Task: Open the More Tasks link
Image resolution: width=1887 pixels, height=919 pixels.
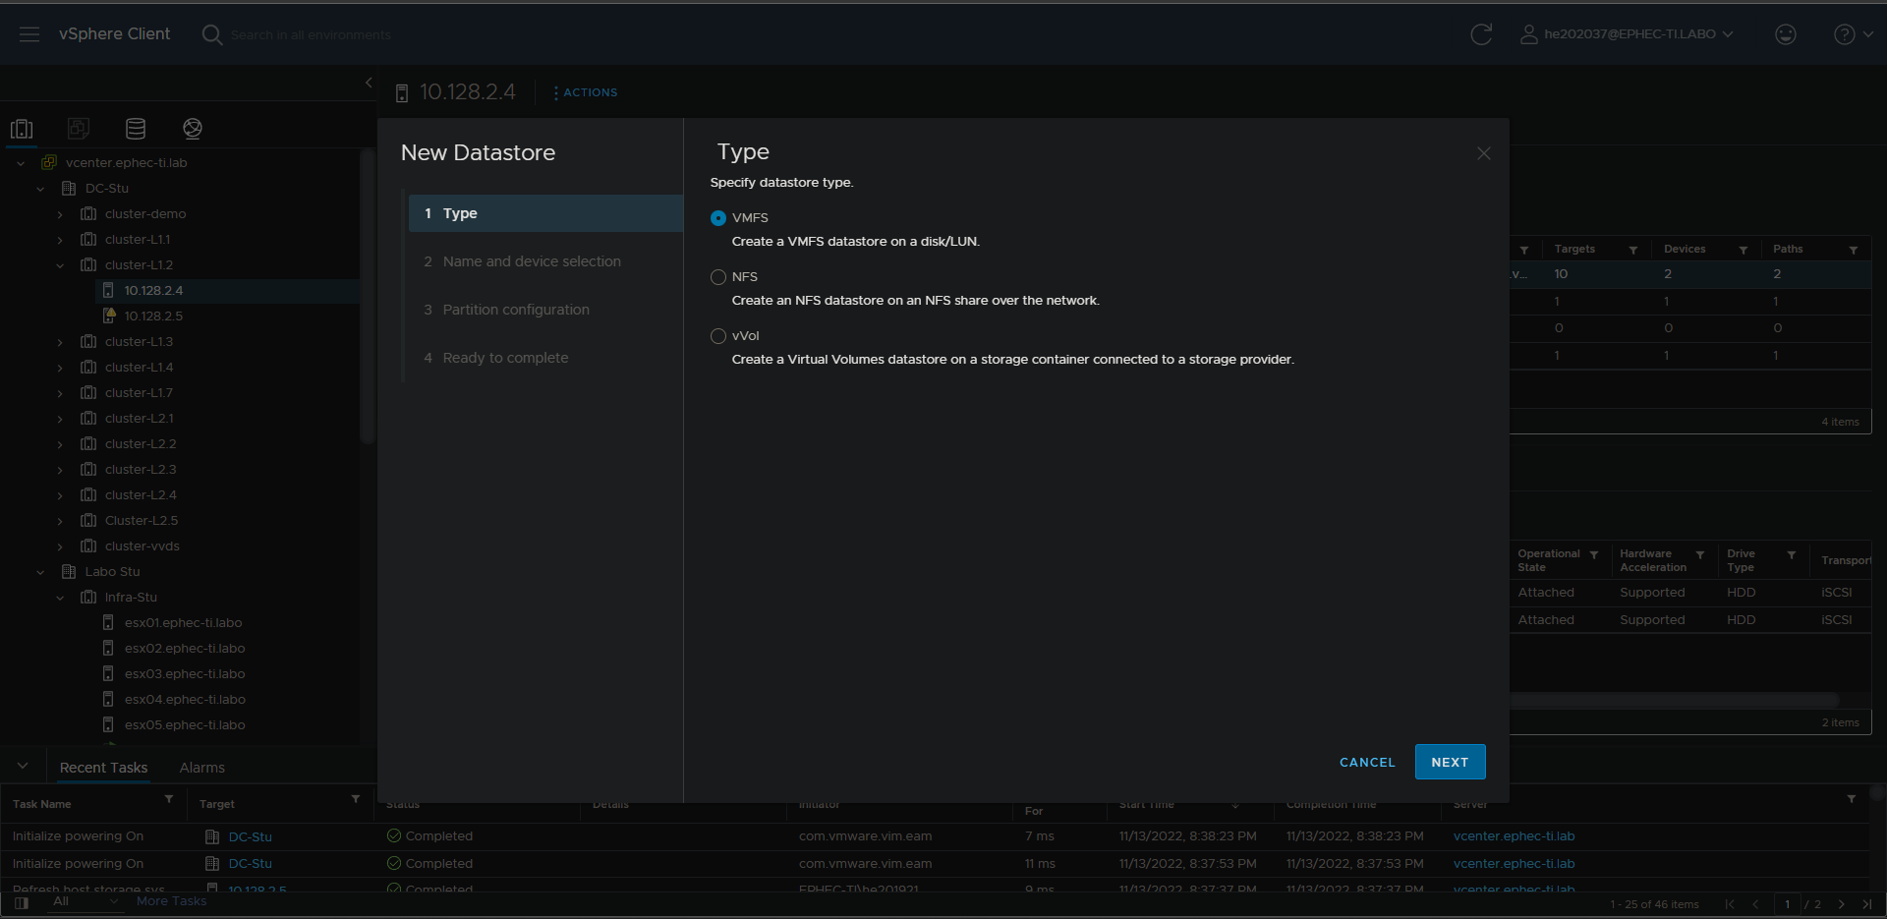Action: coord(171,901)
